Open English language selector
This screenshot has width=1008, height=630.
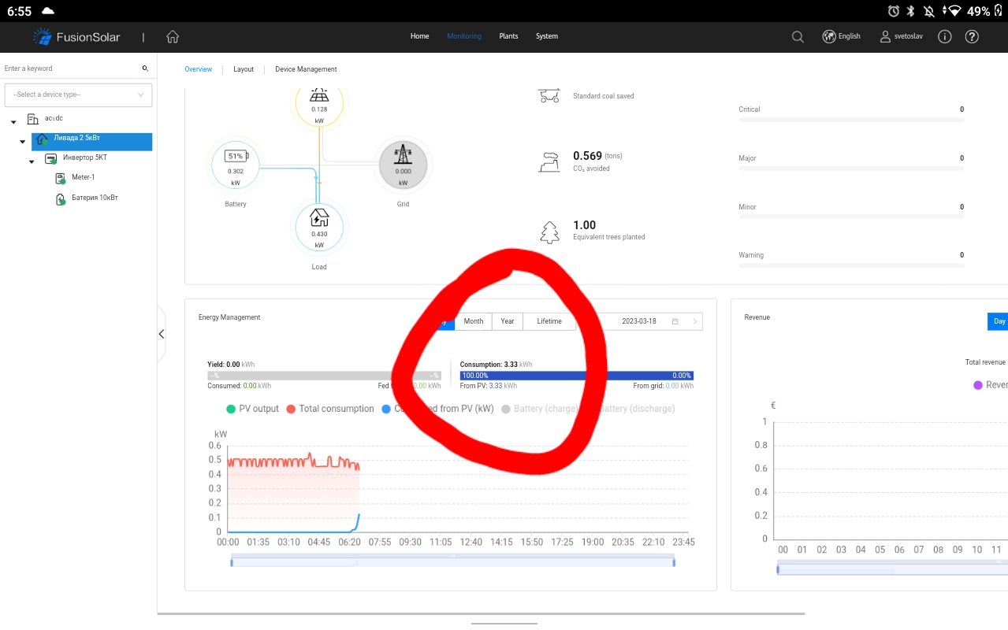pos(842,36)
